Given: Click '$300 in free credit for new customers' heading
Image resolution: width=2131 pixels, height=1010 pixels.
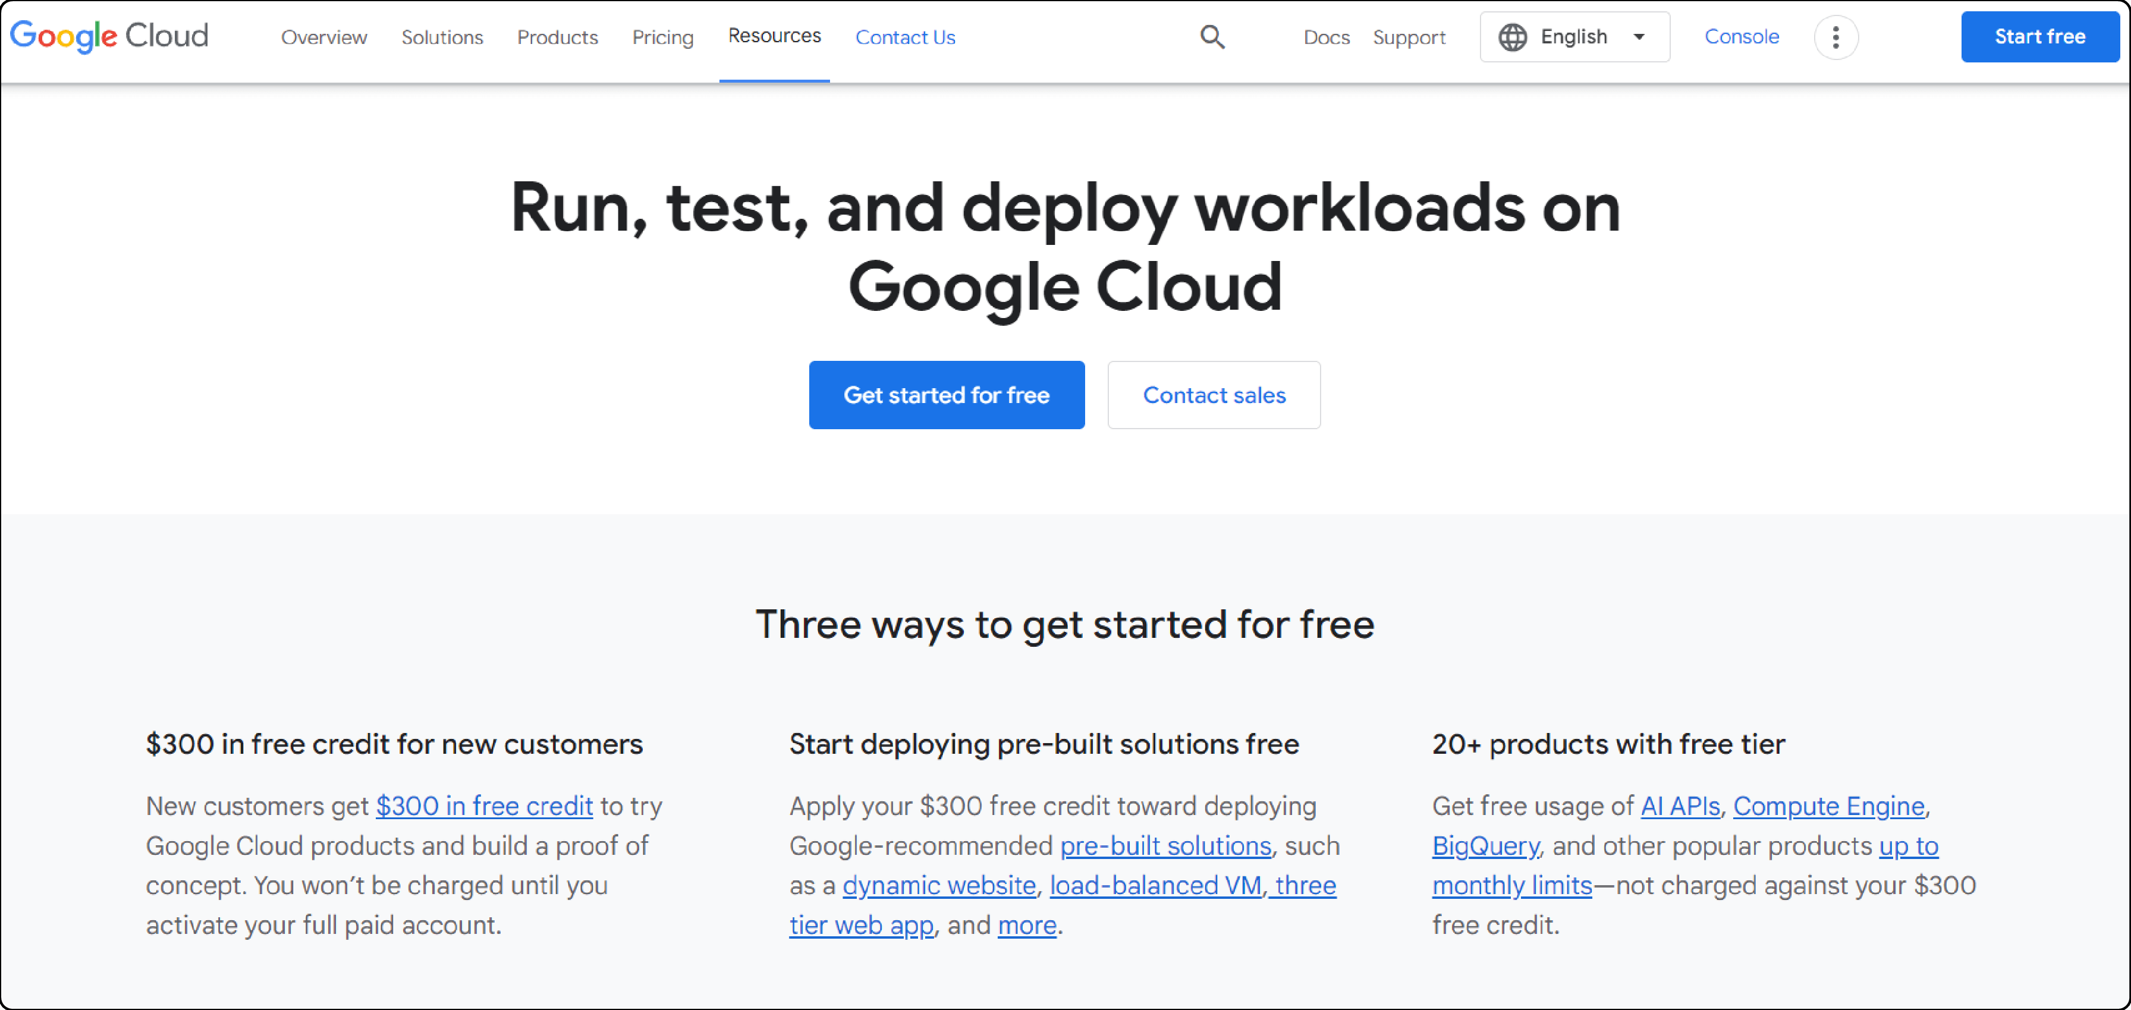Looking at the screenshot, I should point(394,744).
